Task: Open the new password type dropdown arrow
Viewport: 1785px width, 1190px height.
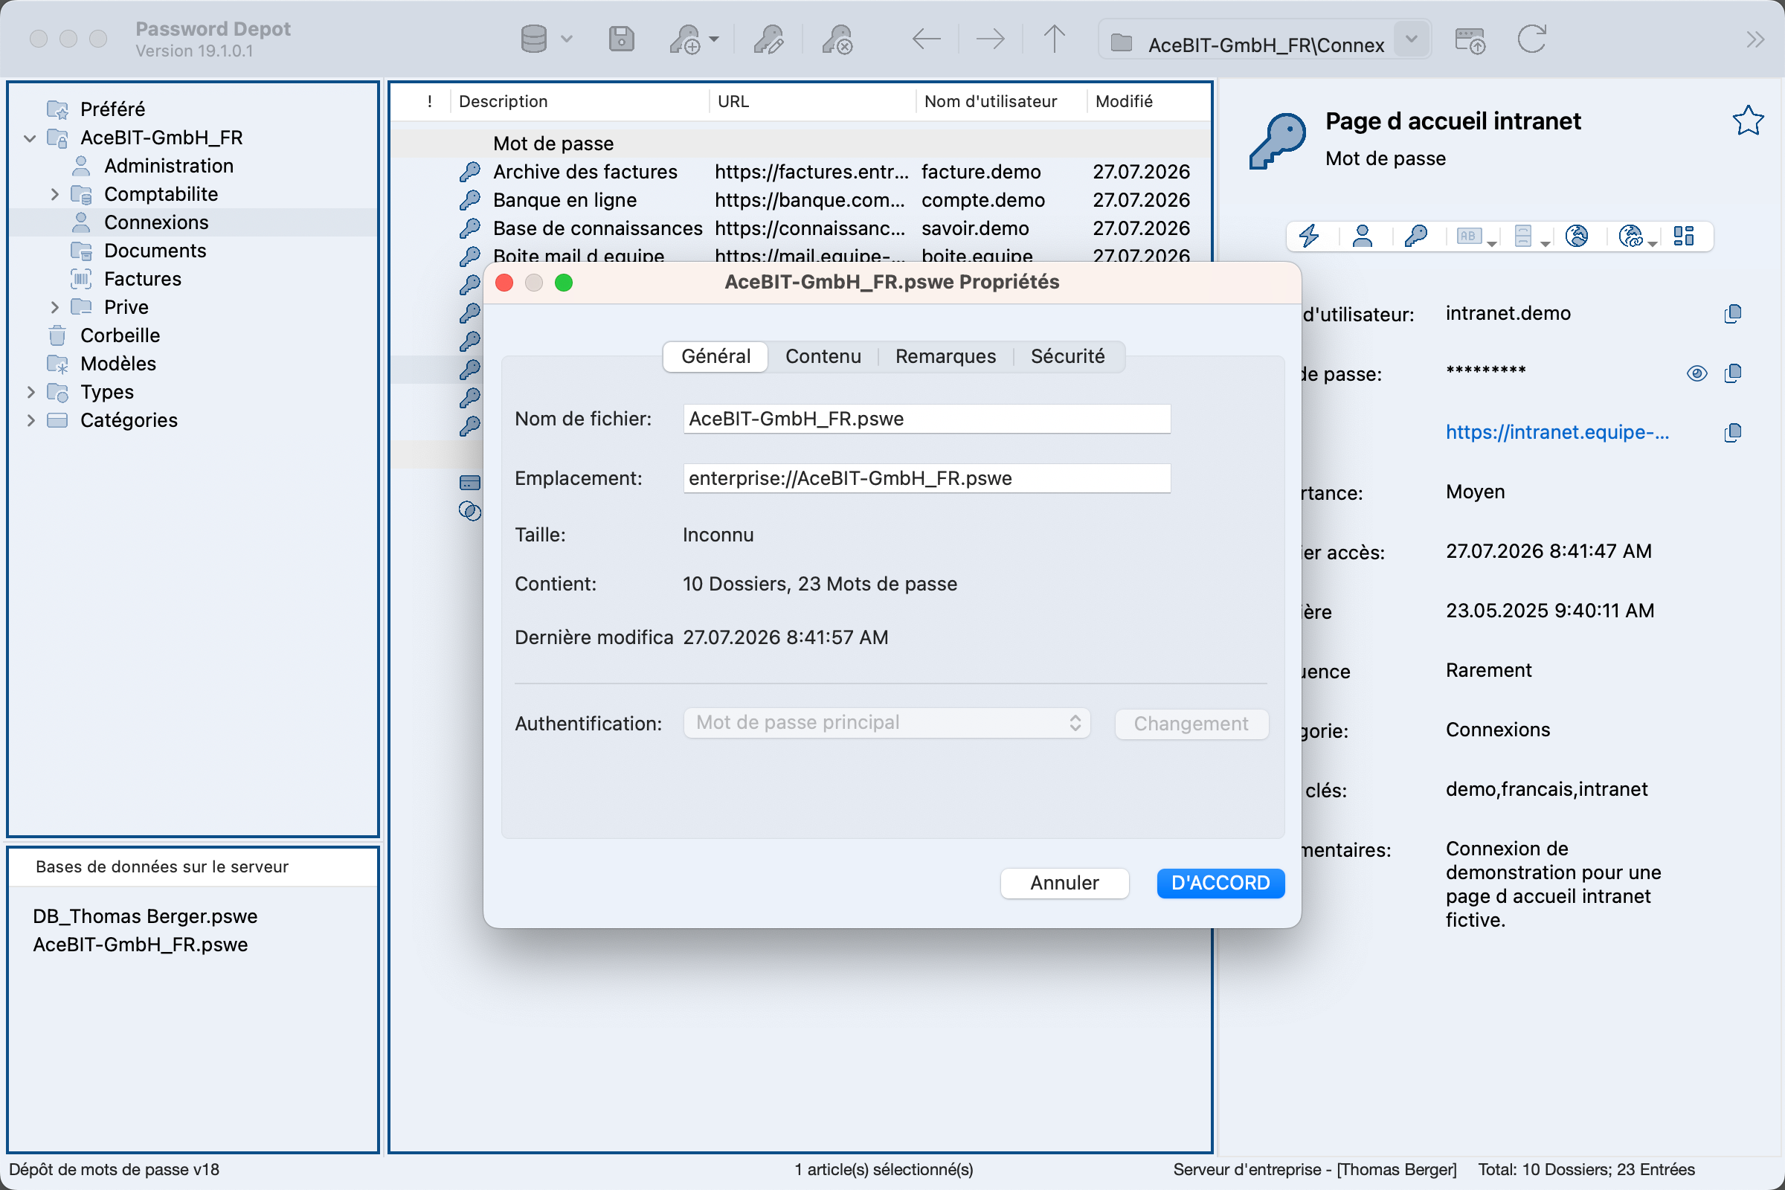Action: (713, 39)
